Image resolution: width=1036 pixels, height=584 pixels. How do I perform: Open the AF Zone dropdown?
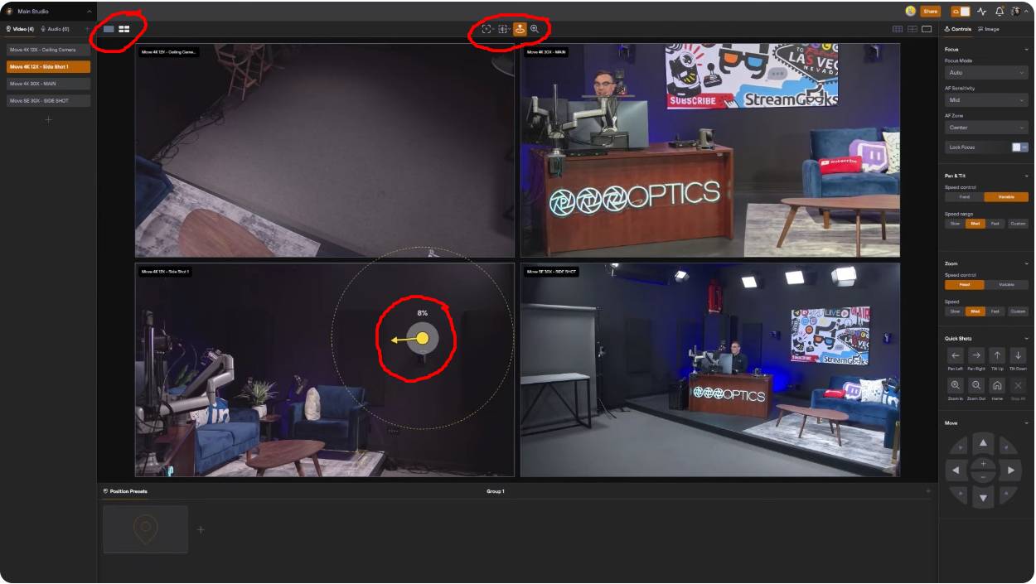tap(986, 127)
